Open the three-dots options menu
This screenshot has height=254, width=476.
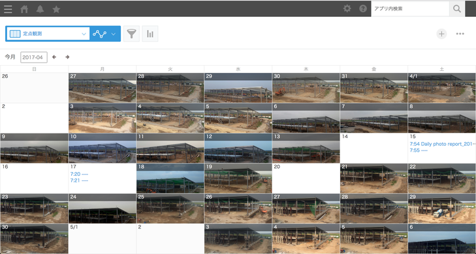(x=460, y=34)
